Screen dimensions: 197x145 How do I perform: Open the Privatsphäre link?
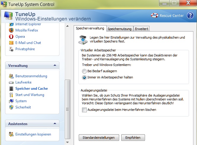pyautogui.click(x=25, y=49)
